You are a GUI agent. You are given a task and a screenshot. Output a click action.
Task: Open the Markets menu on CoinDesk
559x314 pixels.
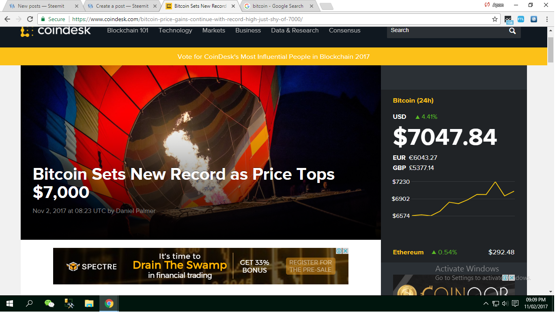click(213, 30)
